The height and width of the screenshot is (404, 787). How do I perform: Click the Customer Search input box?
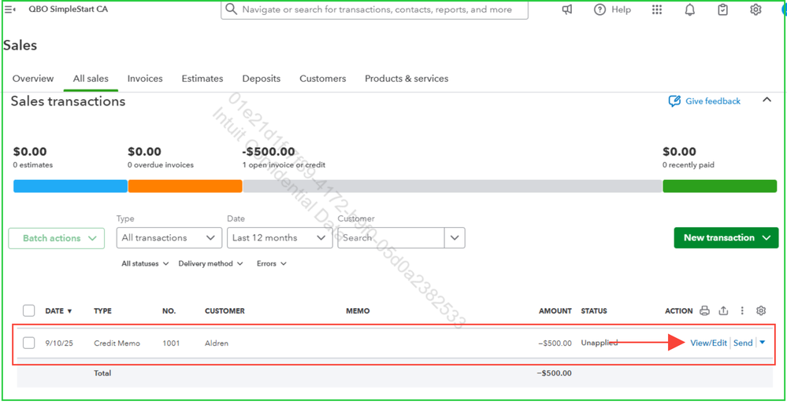pyautogui.click(x=391, y=238)
